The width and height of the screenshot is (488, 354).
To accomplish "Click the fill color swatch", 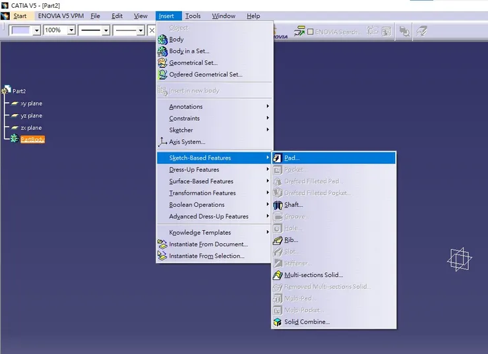I will 20,30.
